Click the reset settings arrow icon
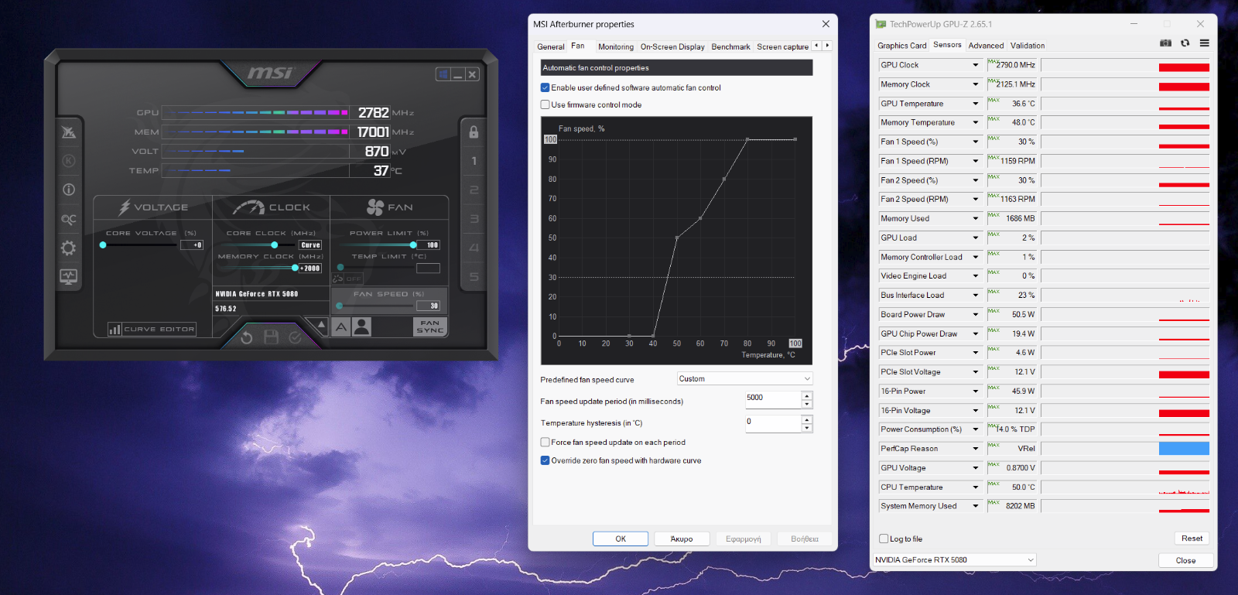 pyautogui.click(x=246, y=337)
